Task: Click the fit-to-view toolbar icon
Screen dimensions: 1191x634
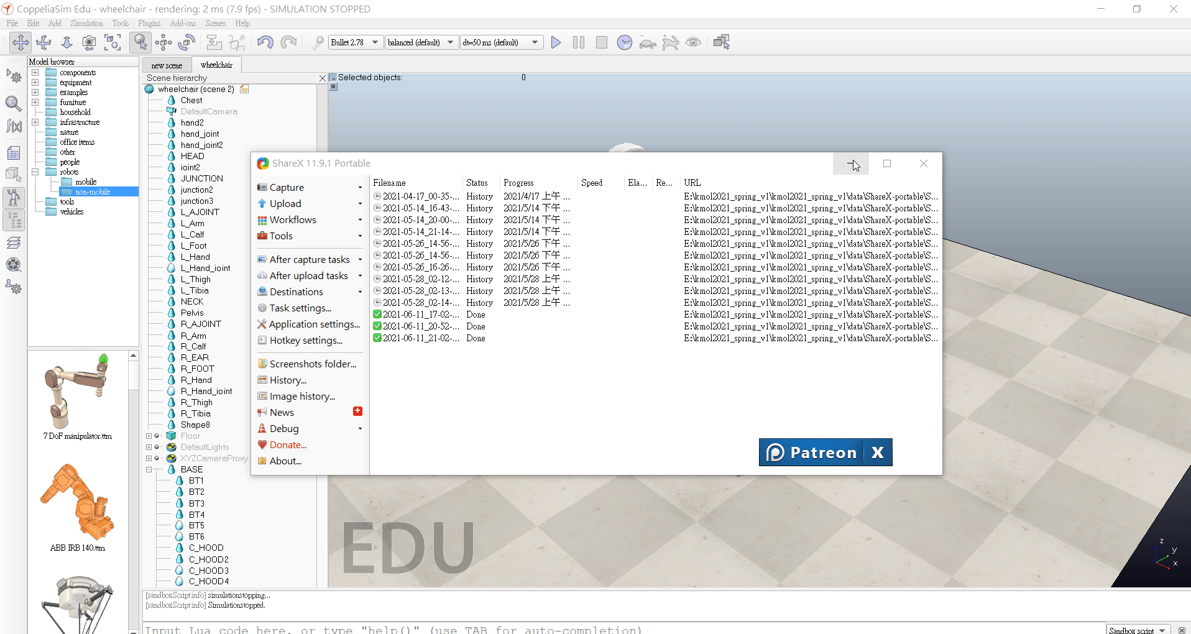Action: (113, 42)
